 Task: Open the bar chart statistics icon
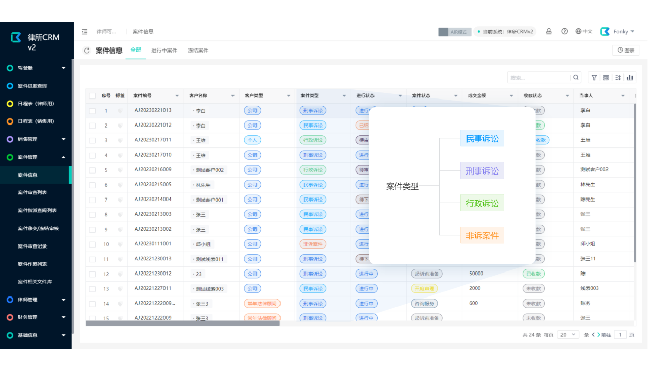[630, 78]
